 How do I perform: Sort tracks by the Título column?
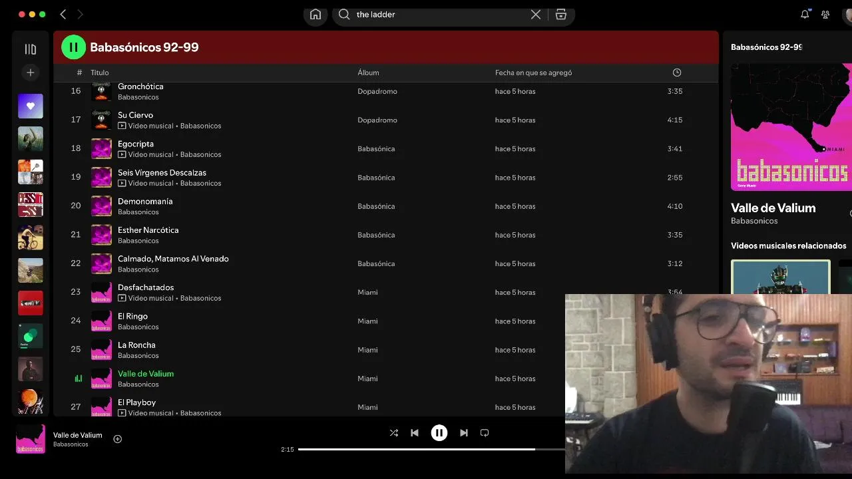(100, 73)
